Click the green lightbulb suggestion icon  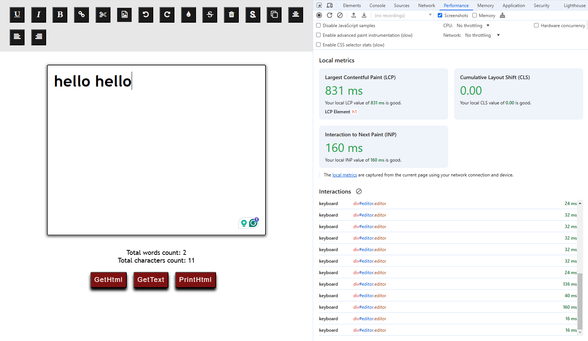click(244, 223)
